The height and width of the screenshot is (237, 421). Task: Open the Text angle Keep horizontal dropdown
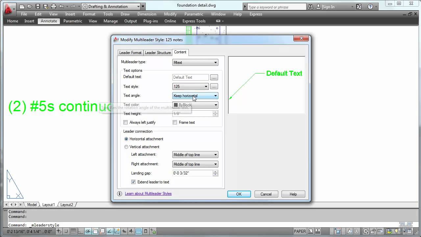(195, 96)
